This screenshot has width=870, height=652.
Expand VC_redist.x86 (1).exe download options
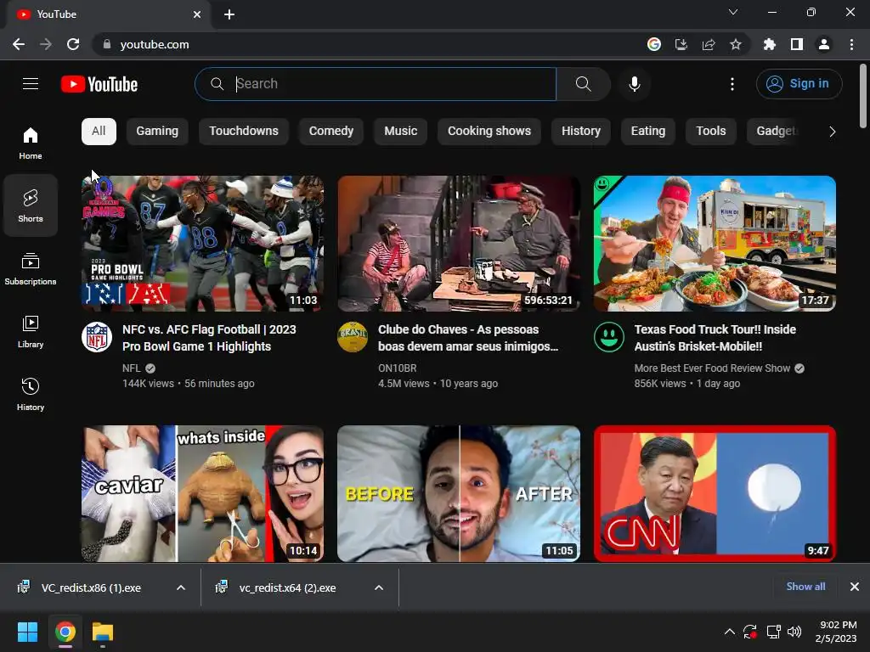pos(181,587)
